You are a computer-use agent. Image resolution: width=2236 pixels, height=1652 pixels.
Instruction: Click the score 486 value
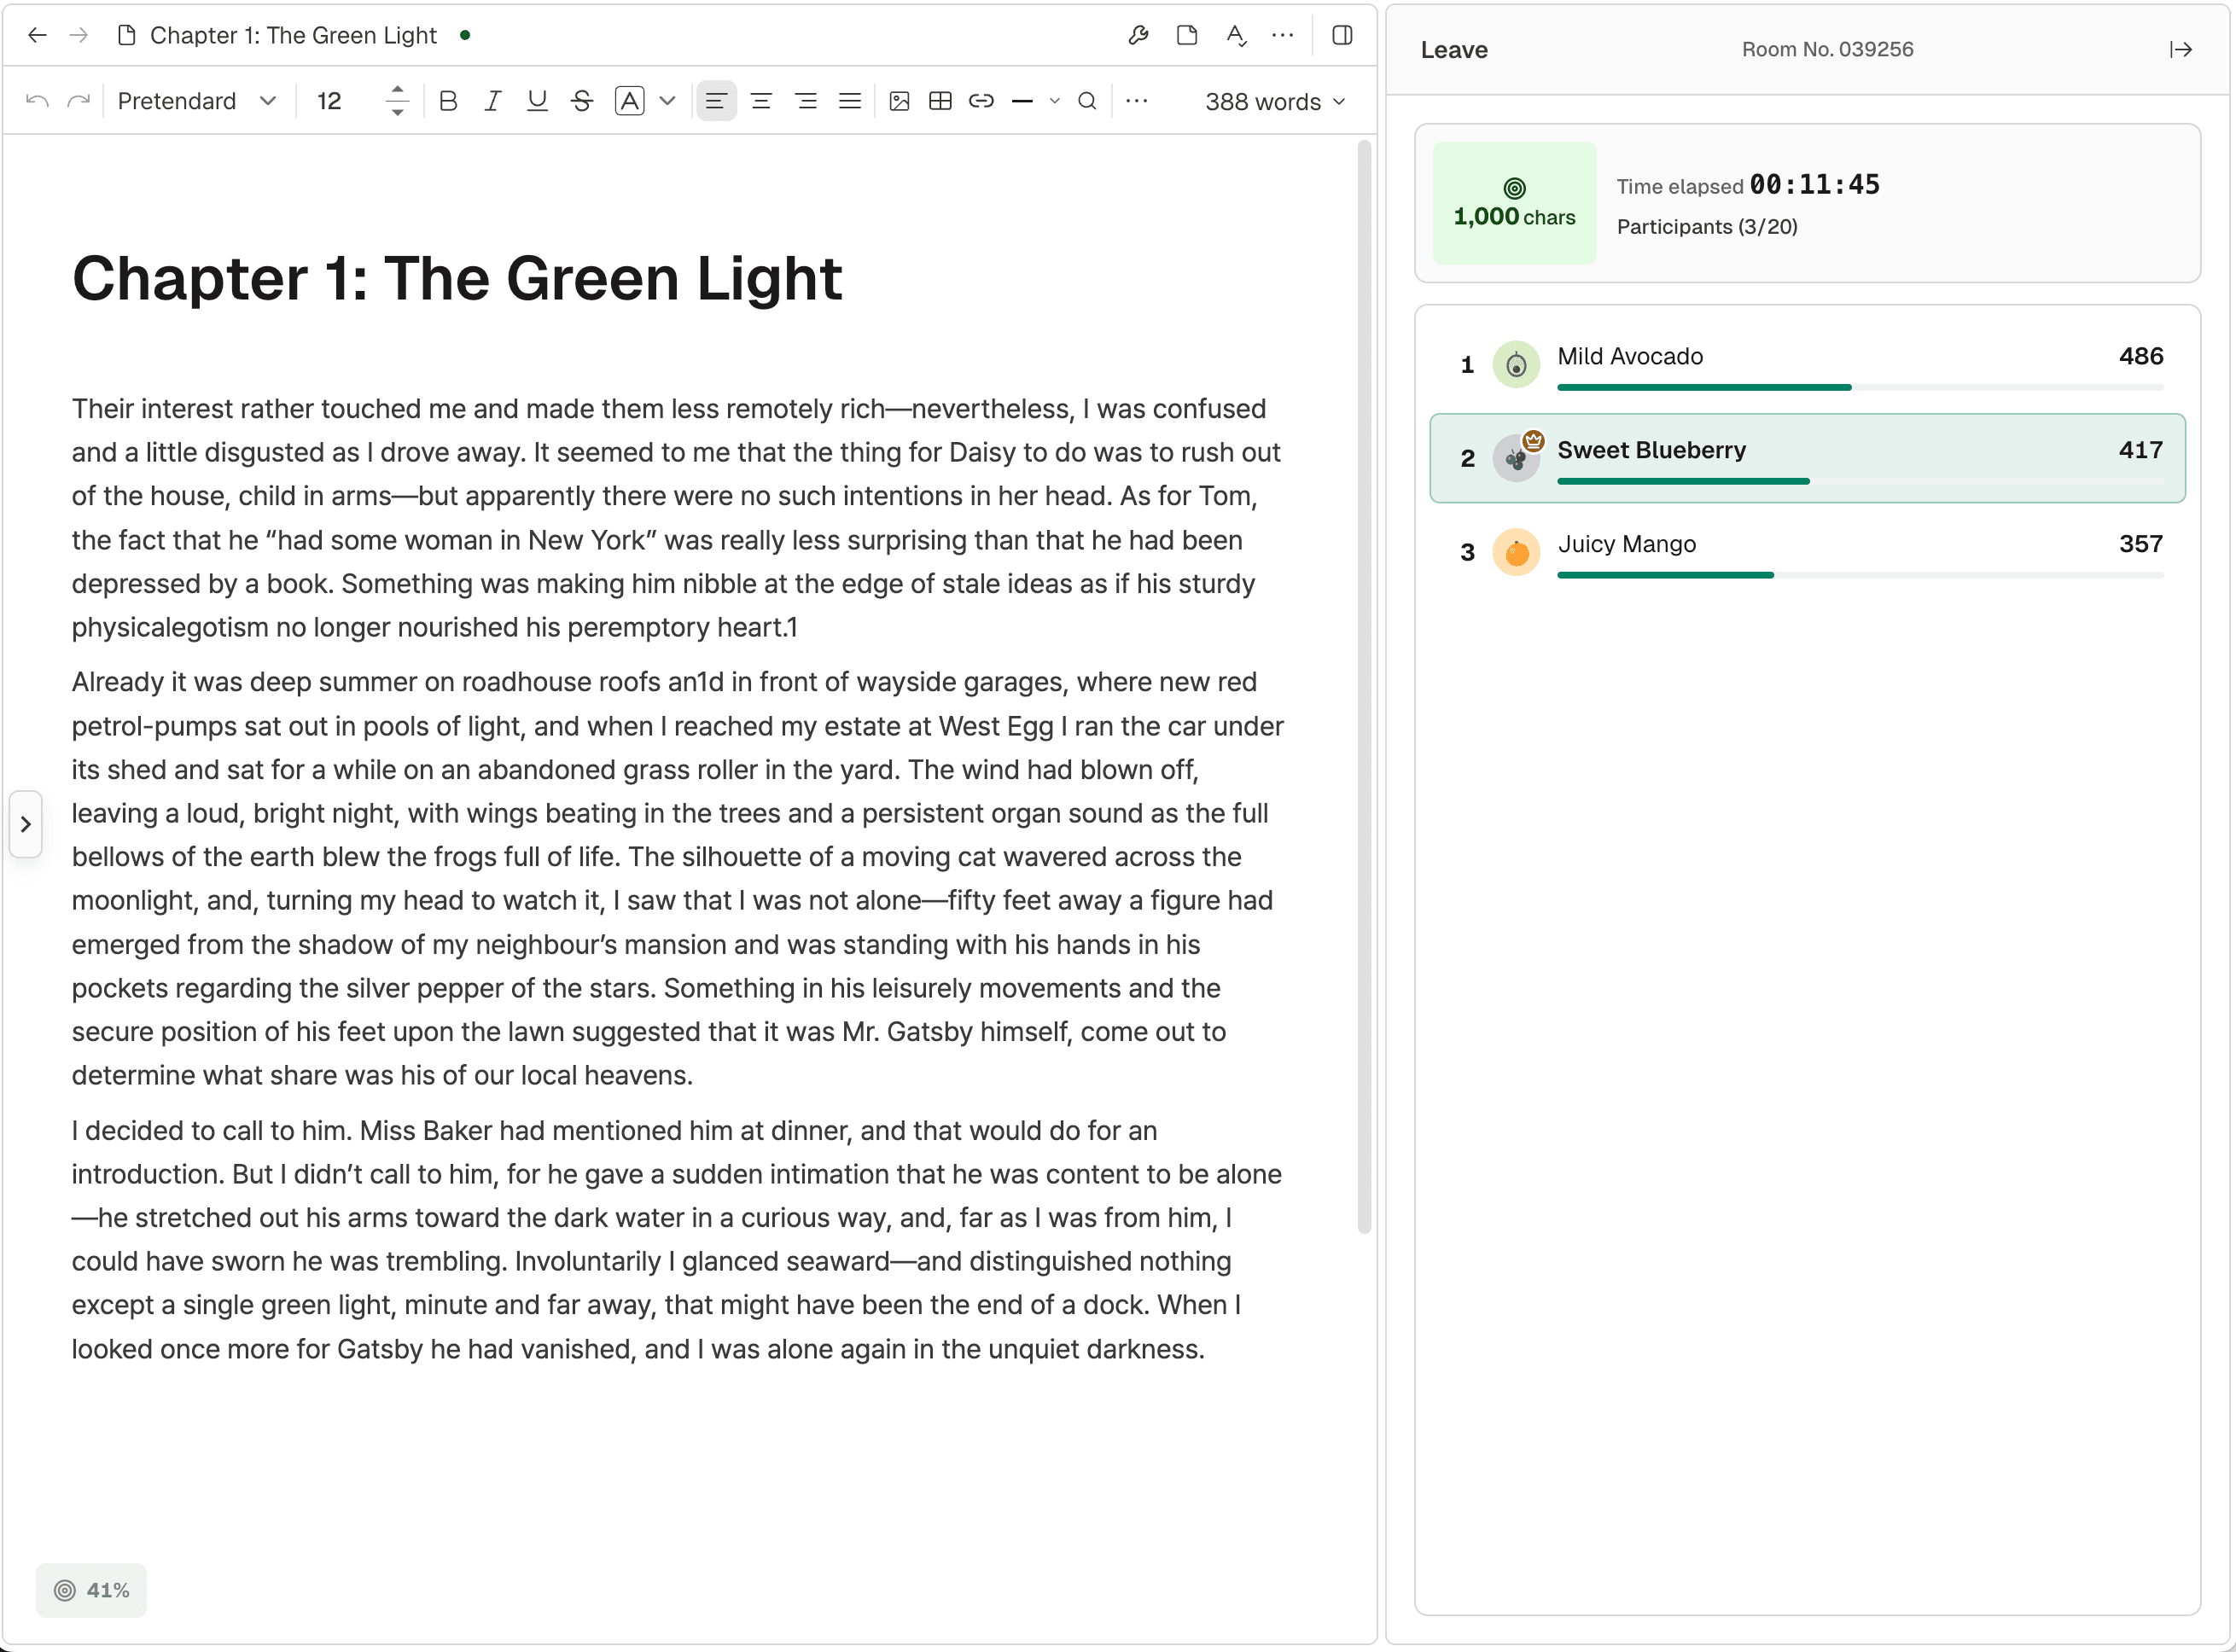tap(2140, 356)
